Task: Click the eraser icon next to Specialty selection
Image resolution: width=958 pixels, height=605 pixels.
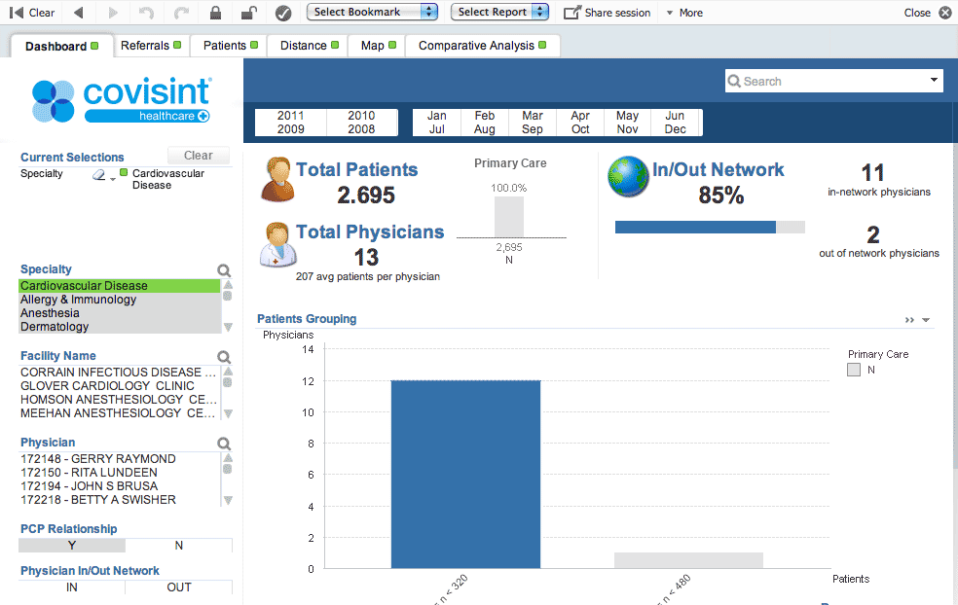Action: click(97, 176)
